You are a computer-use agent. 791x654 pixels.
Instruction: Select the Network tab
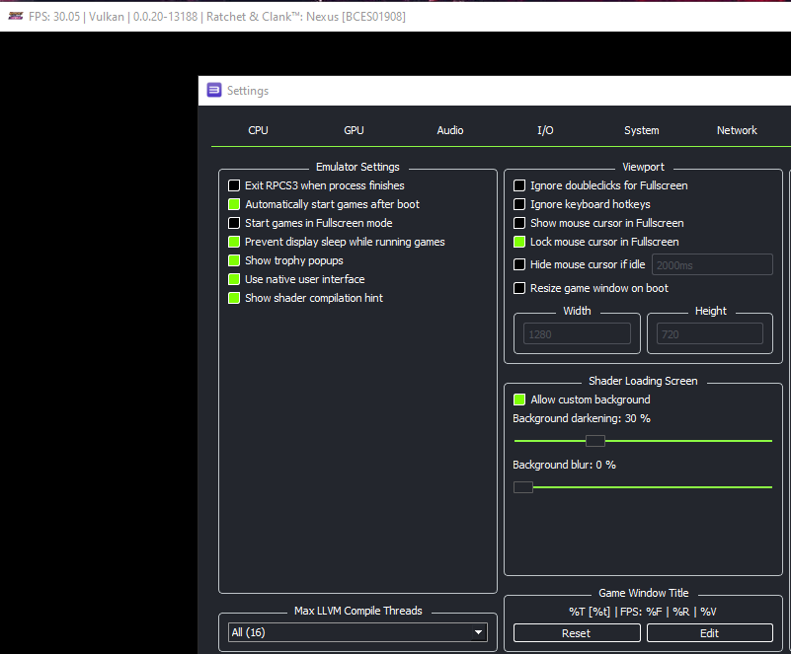[x=737, y=130]
